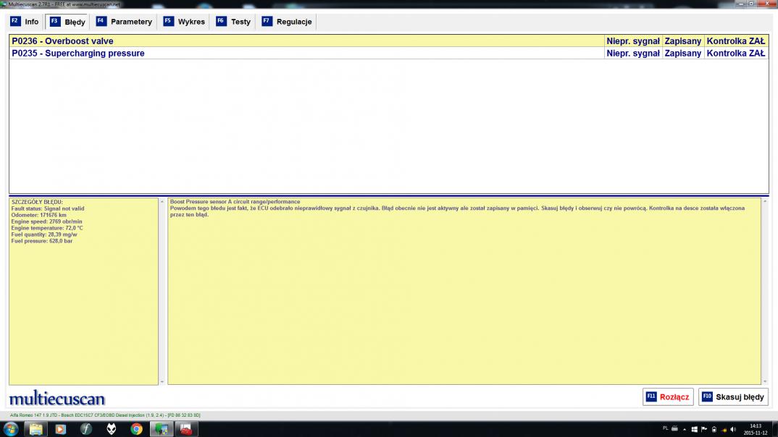This screenshot has width=778, height=437.
Task: Select the P0235 Supercharging pressure error row
Action: click(388, 53)
